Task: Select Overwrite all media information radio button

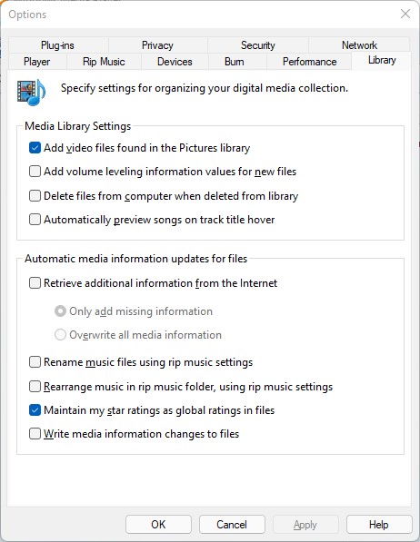Action: 60,335
